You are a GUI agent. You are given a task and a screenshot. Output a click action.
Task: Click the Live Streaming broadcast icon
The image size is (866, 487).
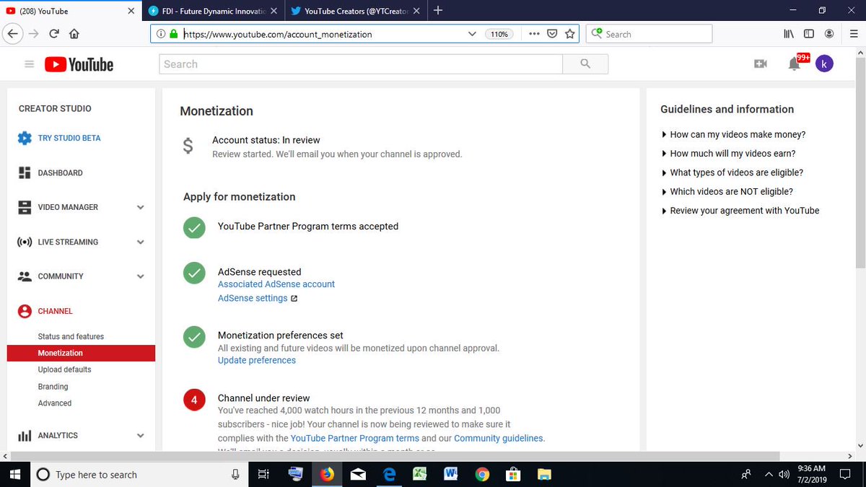point(25,242)
